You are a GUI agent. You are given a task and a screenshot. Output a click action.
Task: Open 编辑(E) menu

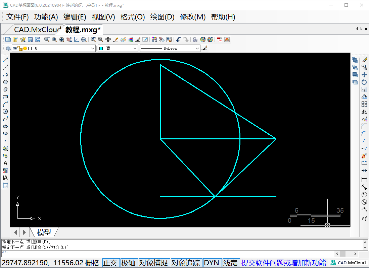pos(75,17)
